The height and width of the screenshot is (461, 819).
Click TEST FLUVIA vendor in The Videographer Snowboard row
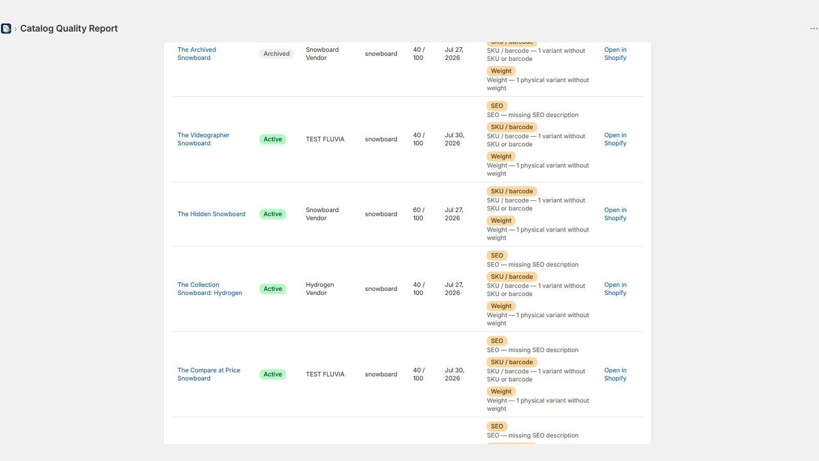coord(325,139)
